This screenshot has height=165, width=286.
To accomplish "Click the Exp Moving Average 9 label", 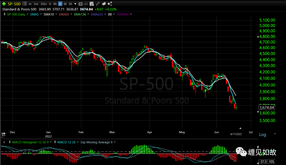I will pos(96,142).
